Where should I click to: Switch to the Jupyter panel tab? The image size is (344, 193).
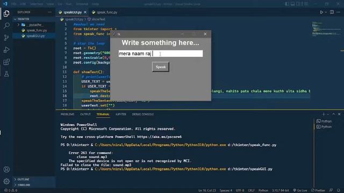coord(121,114)
